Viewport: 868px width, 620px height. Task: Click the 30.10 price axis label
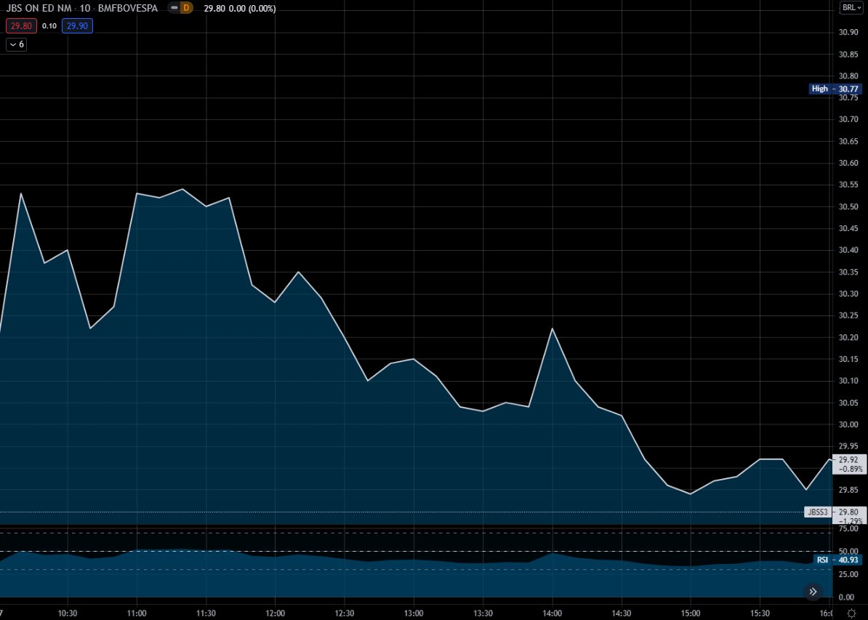(x=848, y=381)
